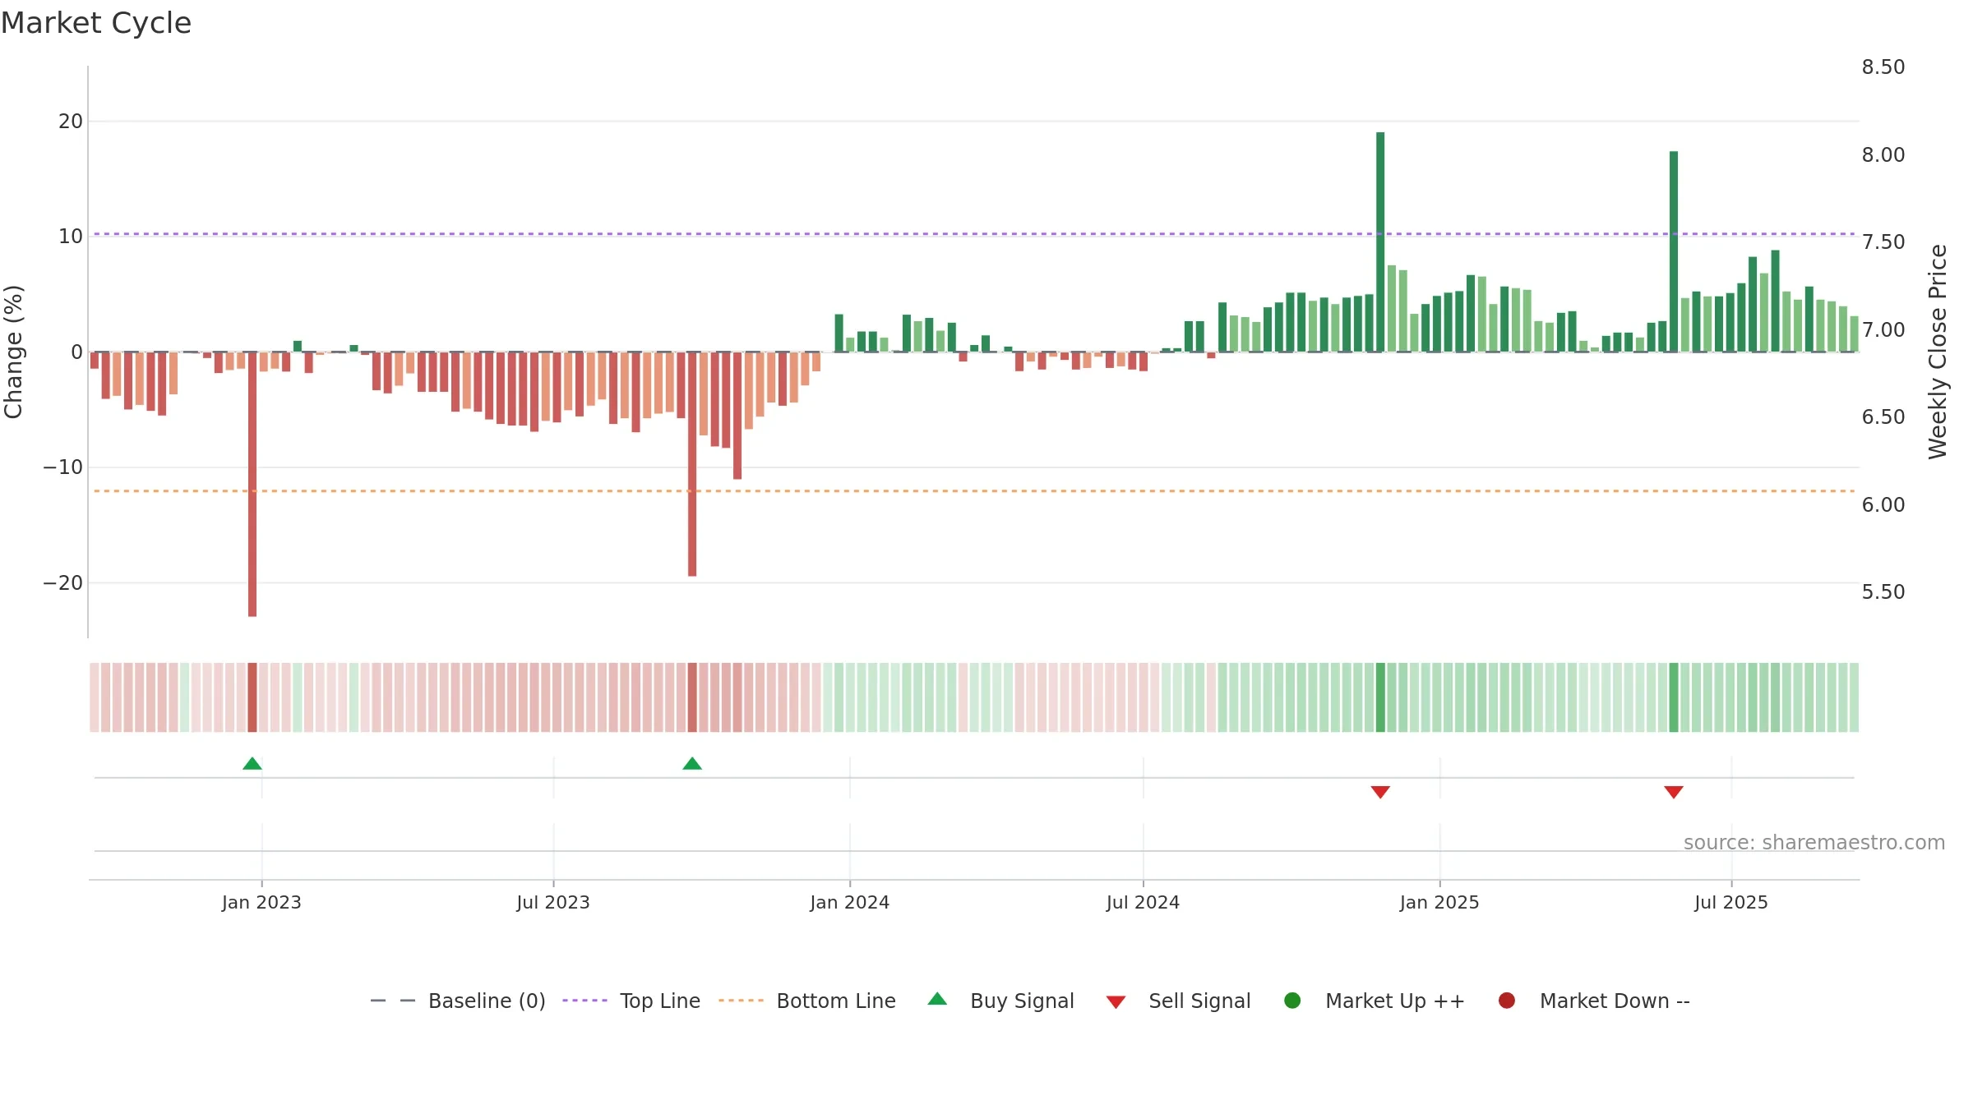1973x1109 pixels.
Task: Click the green spike bar before Jul 2025
Action: pyautogui.click(x=1674, y=251)
